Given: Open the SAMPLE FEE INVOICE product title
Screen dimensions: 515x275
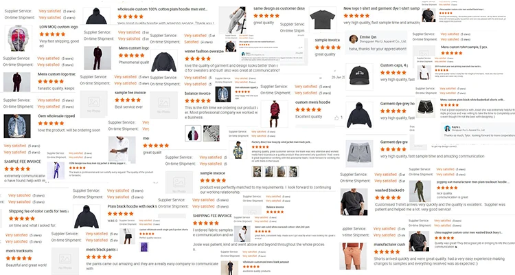Looking at the screenshot, I should (23, 162).
